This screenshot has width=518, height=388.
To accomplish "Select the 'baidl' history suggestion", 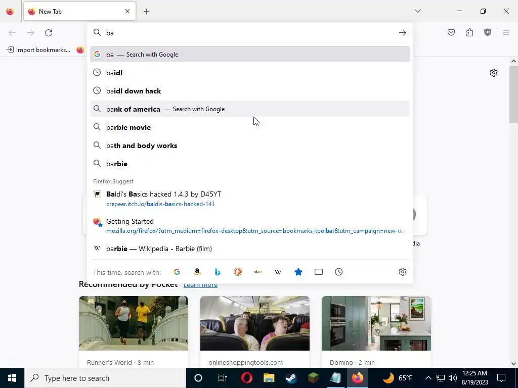I will [x=250, y=73].
